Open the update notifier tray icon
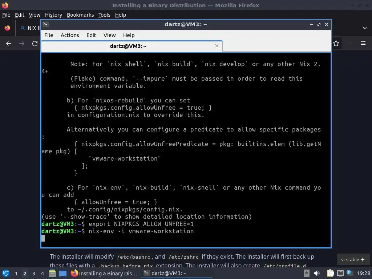 pyautogui.click(x=349, y=273)
